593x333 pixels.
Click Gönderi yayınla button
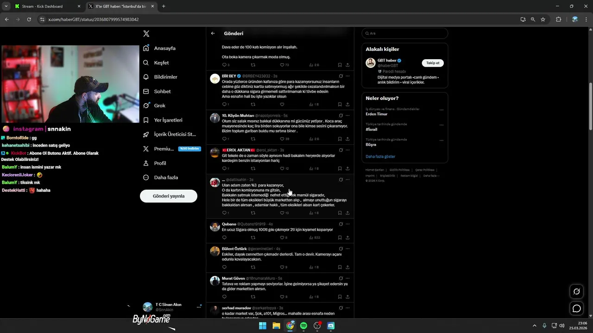[x=169, y=196]
